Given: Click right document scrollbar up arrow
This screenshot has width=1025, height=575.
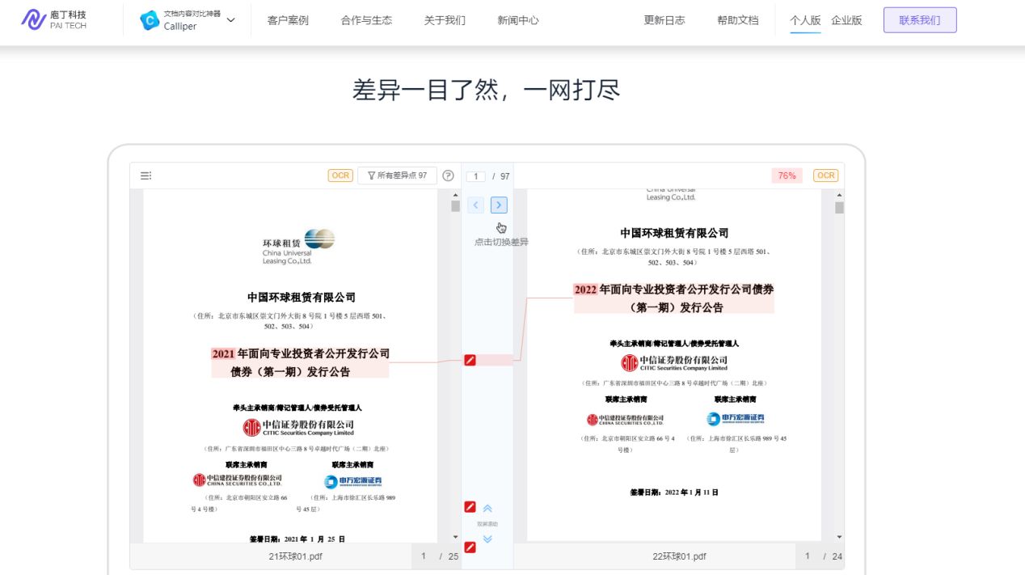Looking at the screenshot, I should [x=839, y=194].
